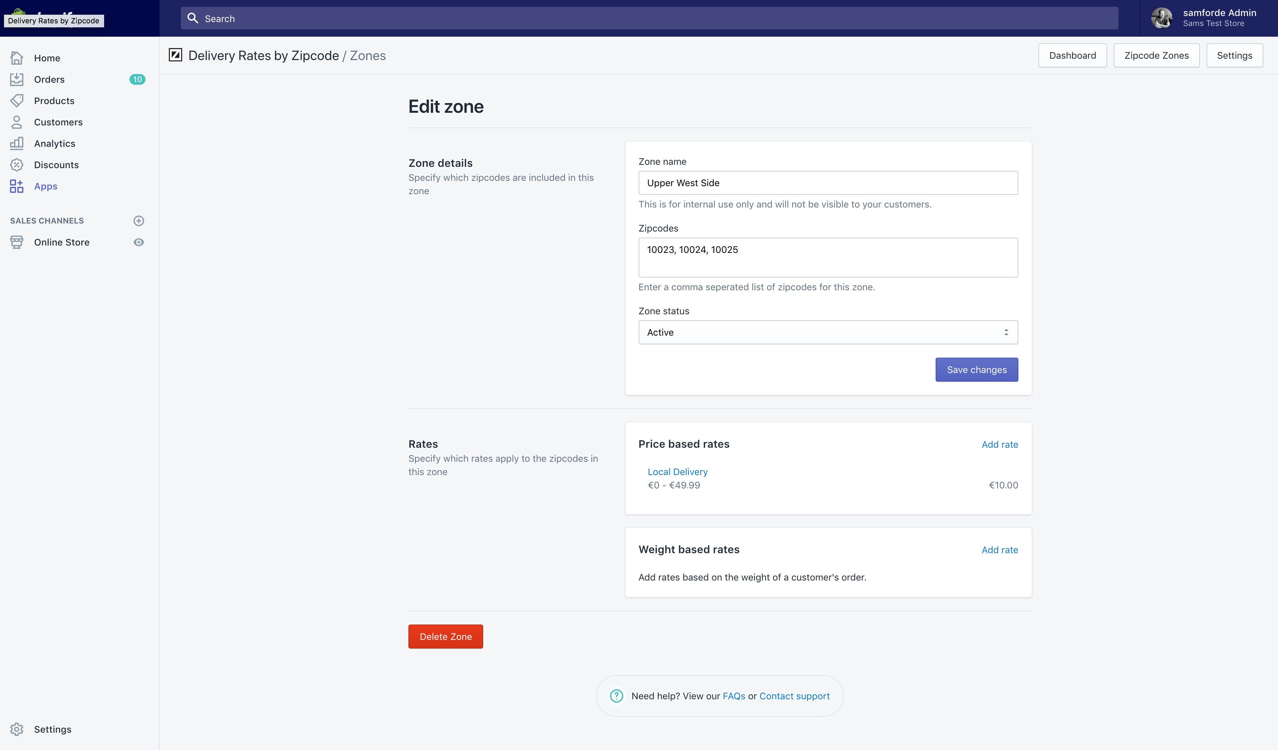This screenshot has width=1278, height=750.
Task: Click the Delivery Rates by Zipcode app icon
Action: point(176,55)
